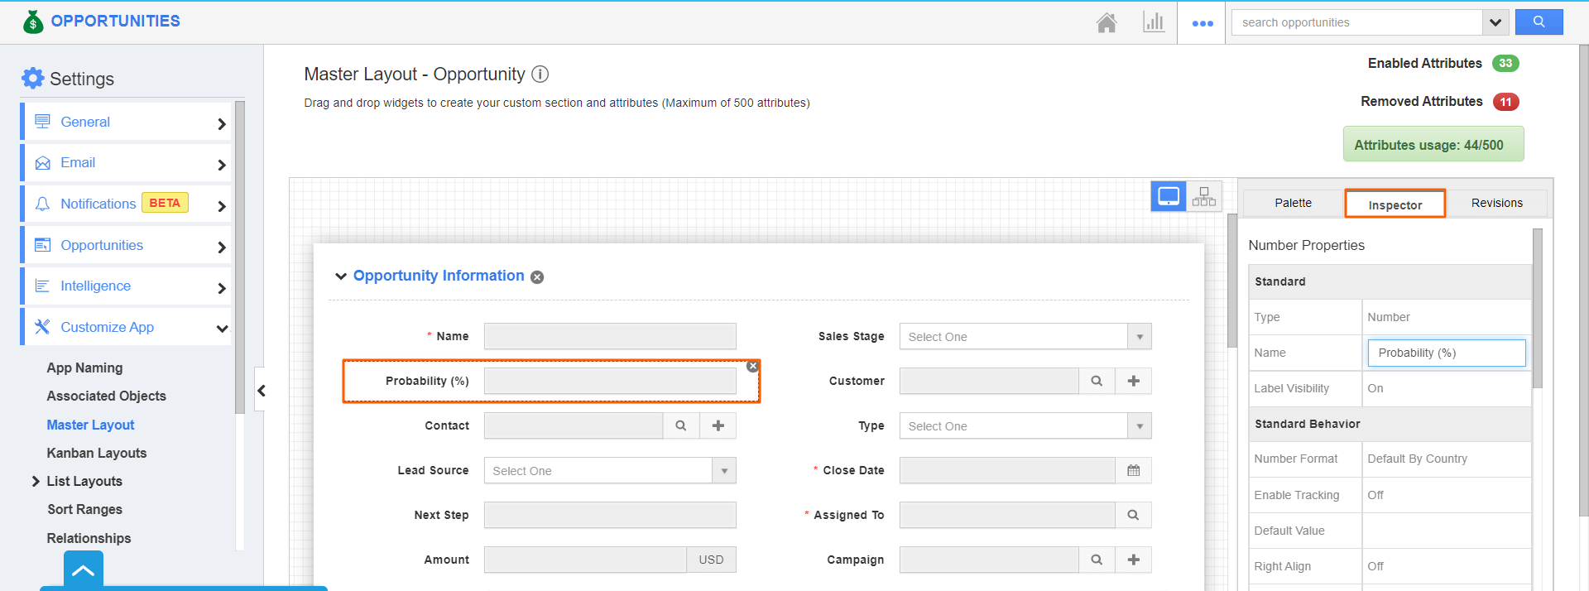Open the Revisions tab
The image size is (1589, 591).
pos(1496,203)
